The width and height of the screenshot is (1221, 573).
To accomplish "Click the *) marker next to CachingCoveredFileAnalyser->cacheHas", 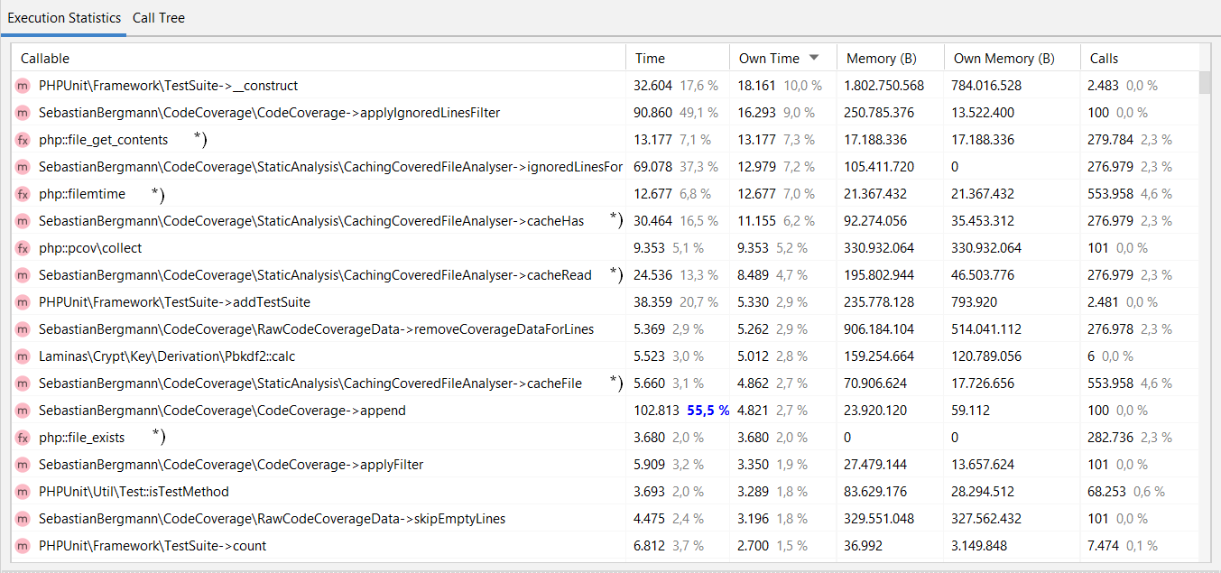I will click(x=614, y=219).
